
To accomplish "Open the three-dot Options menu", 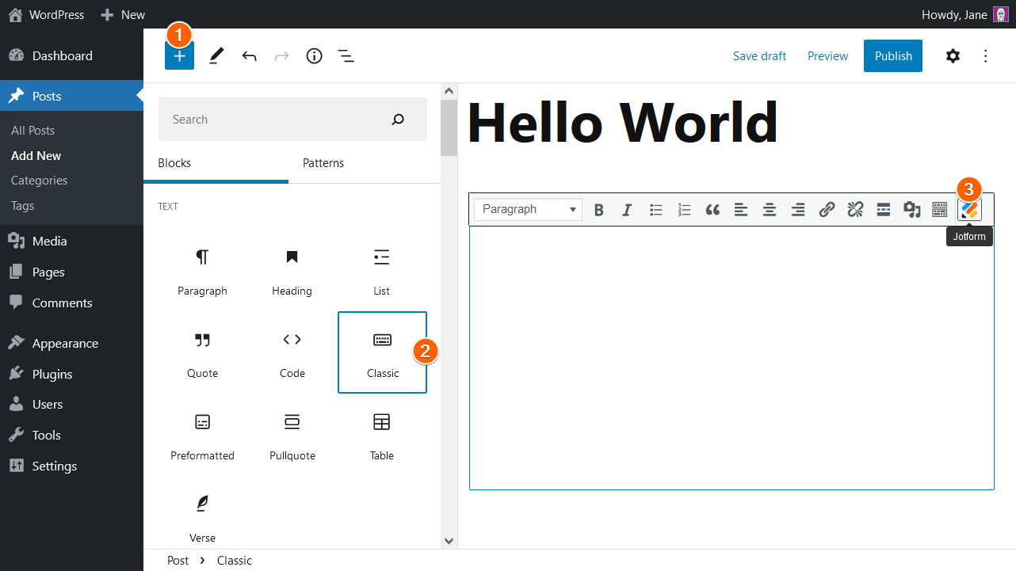I will pos(986,56).
